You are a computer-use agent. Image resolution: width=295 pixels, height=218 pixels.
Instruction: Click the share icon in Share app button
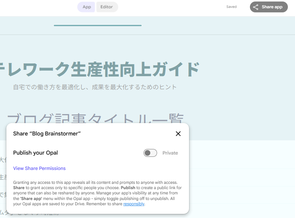[256, 7]
